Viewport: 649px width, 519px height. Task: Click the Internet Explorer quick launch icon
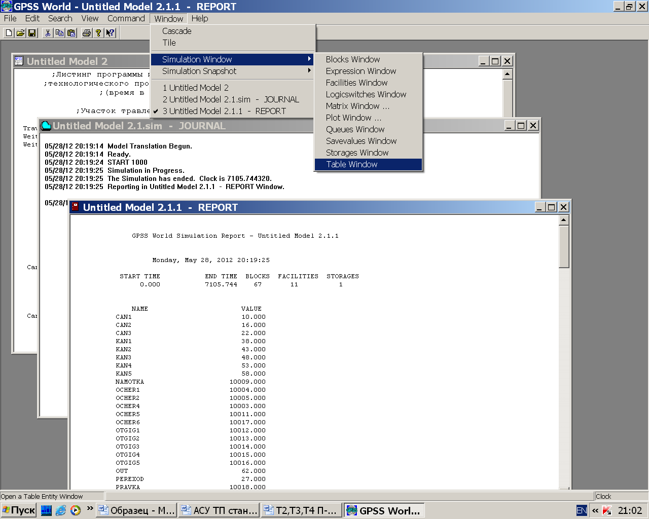pyautogui.click(x=61, y=510)
